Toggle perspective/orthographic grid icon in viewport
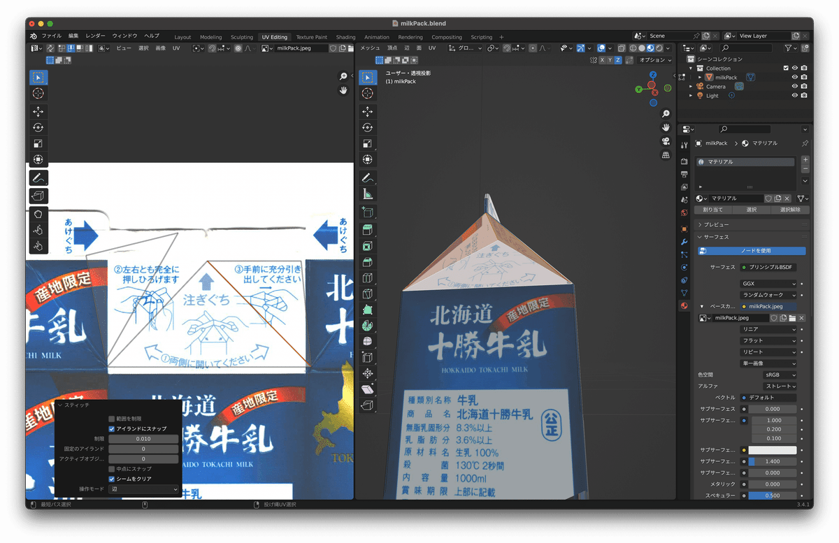The height and width of the screenshot is (543, 839). point(666,155)
